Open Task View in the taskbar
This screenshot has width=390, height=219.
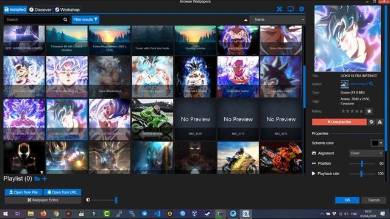pyautogui.click(x=18, y=214)
